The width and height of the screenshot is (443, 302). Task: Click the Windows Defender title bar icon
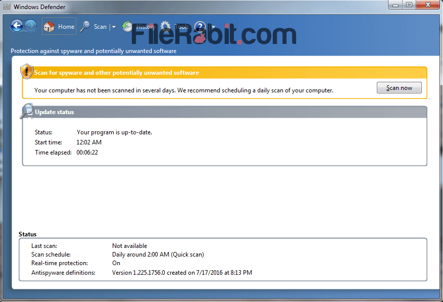click(x=7, y=7)
